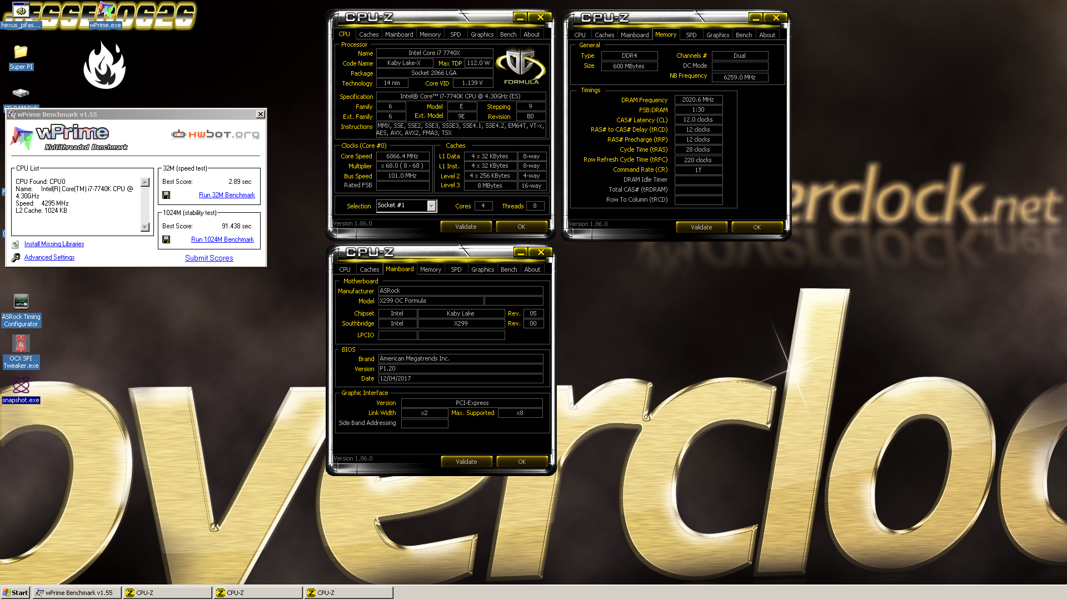Click the BIOS Date 12/04/2017 field

pos(461,379)
